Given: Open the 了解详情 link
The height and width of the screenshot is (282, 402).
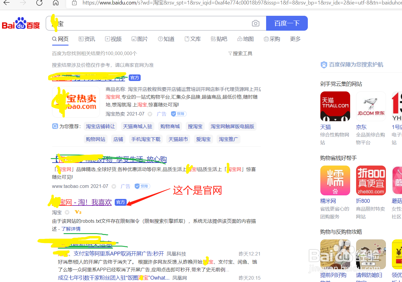Looking at the screenshot, I should point(71,229).
